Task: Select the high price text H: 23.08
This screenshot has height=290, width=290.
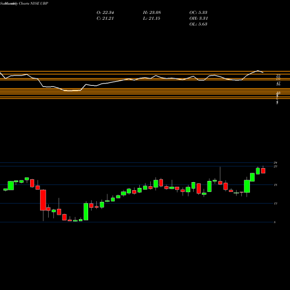Action: [x=152, y=13]
